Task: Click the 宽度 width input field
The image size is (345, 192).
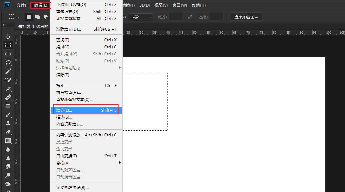Action: click(x=175, y=17)
